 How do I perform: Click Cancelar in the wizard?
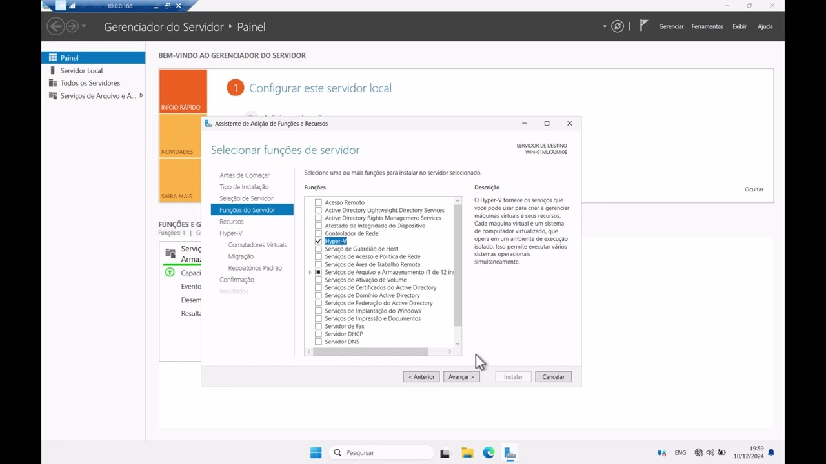coord(553,376)
